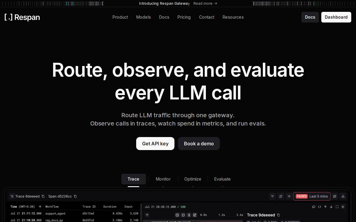Go to previous trace with up arrow
356x222 pixels.
click(x=325, y=207)
